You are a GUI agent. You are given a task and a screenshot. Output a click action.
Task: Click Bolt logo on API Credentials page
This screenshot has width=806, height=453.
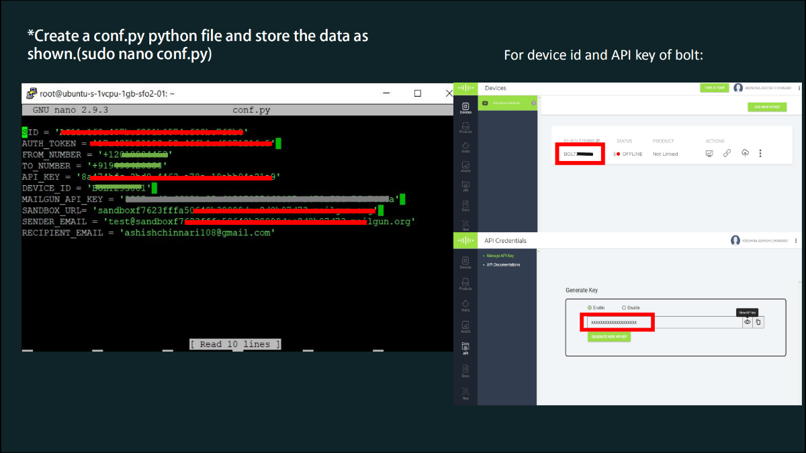(x=465, y=240)
